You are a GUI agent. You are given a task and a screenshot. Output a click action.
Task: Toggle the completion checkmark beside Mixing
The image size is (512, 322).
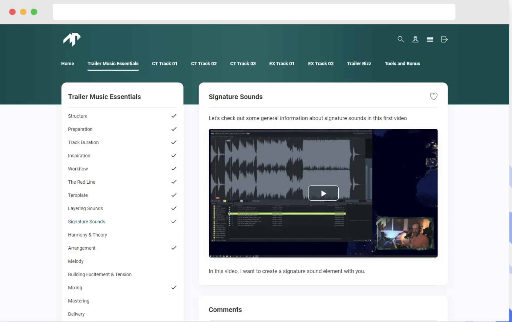(174, 287)
